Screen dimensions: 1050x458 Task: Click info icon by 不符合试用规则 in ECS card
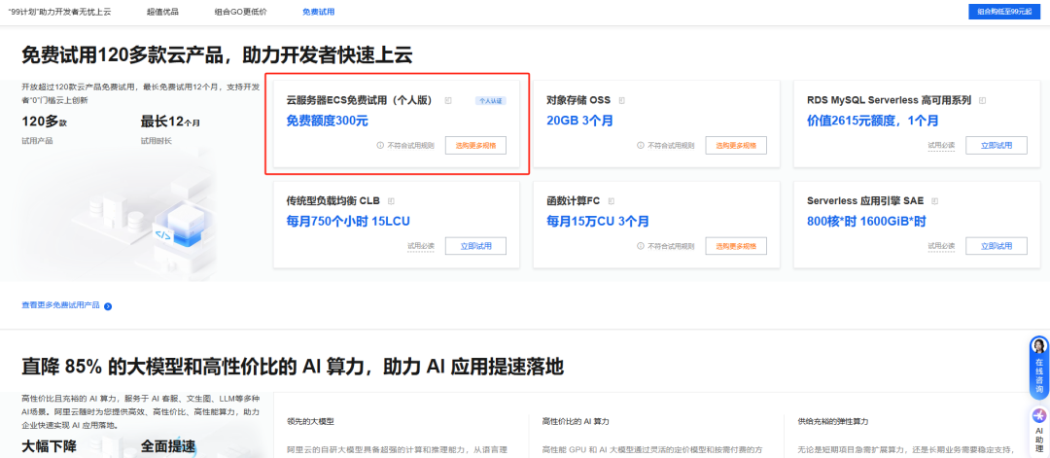pos(380,145)
